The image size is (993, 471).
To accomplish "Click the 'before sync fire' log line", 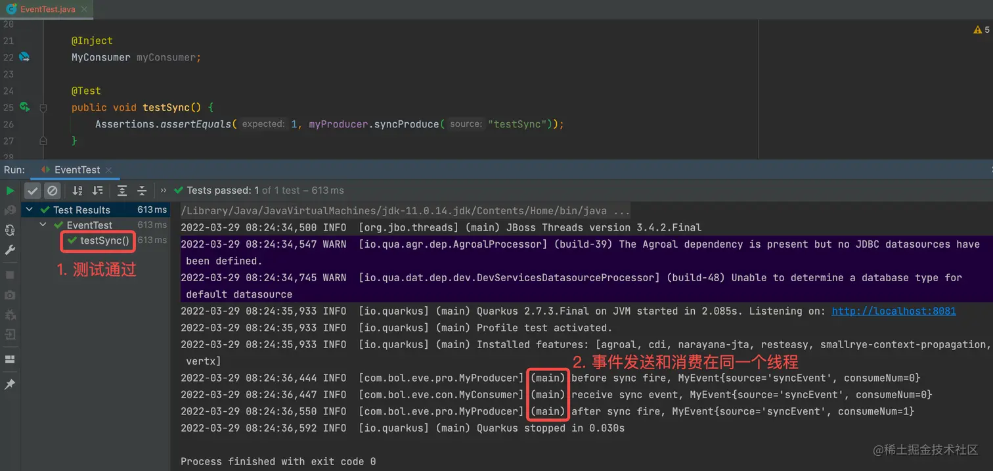I will (x=550, y=378).
